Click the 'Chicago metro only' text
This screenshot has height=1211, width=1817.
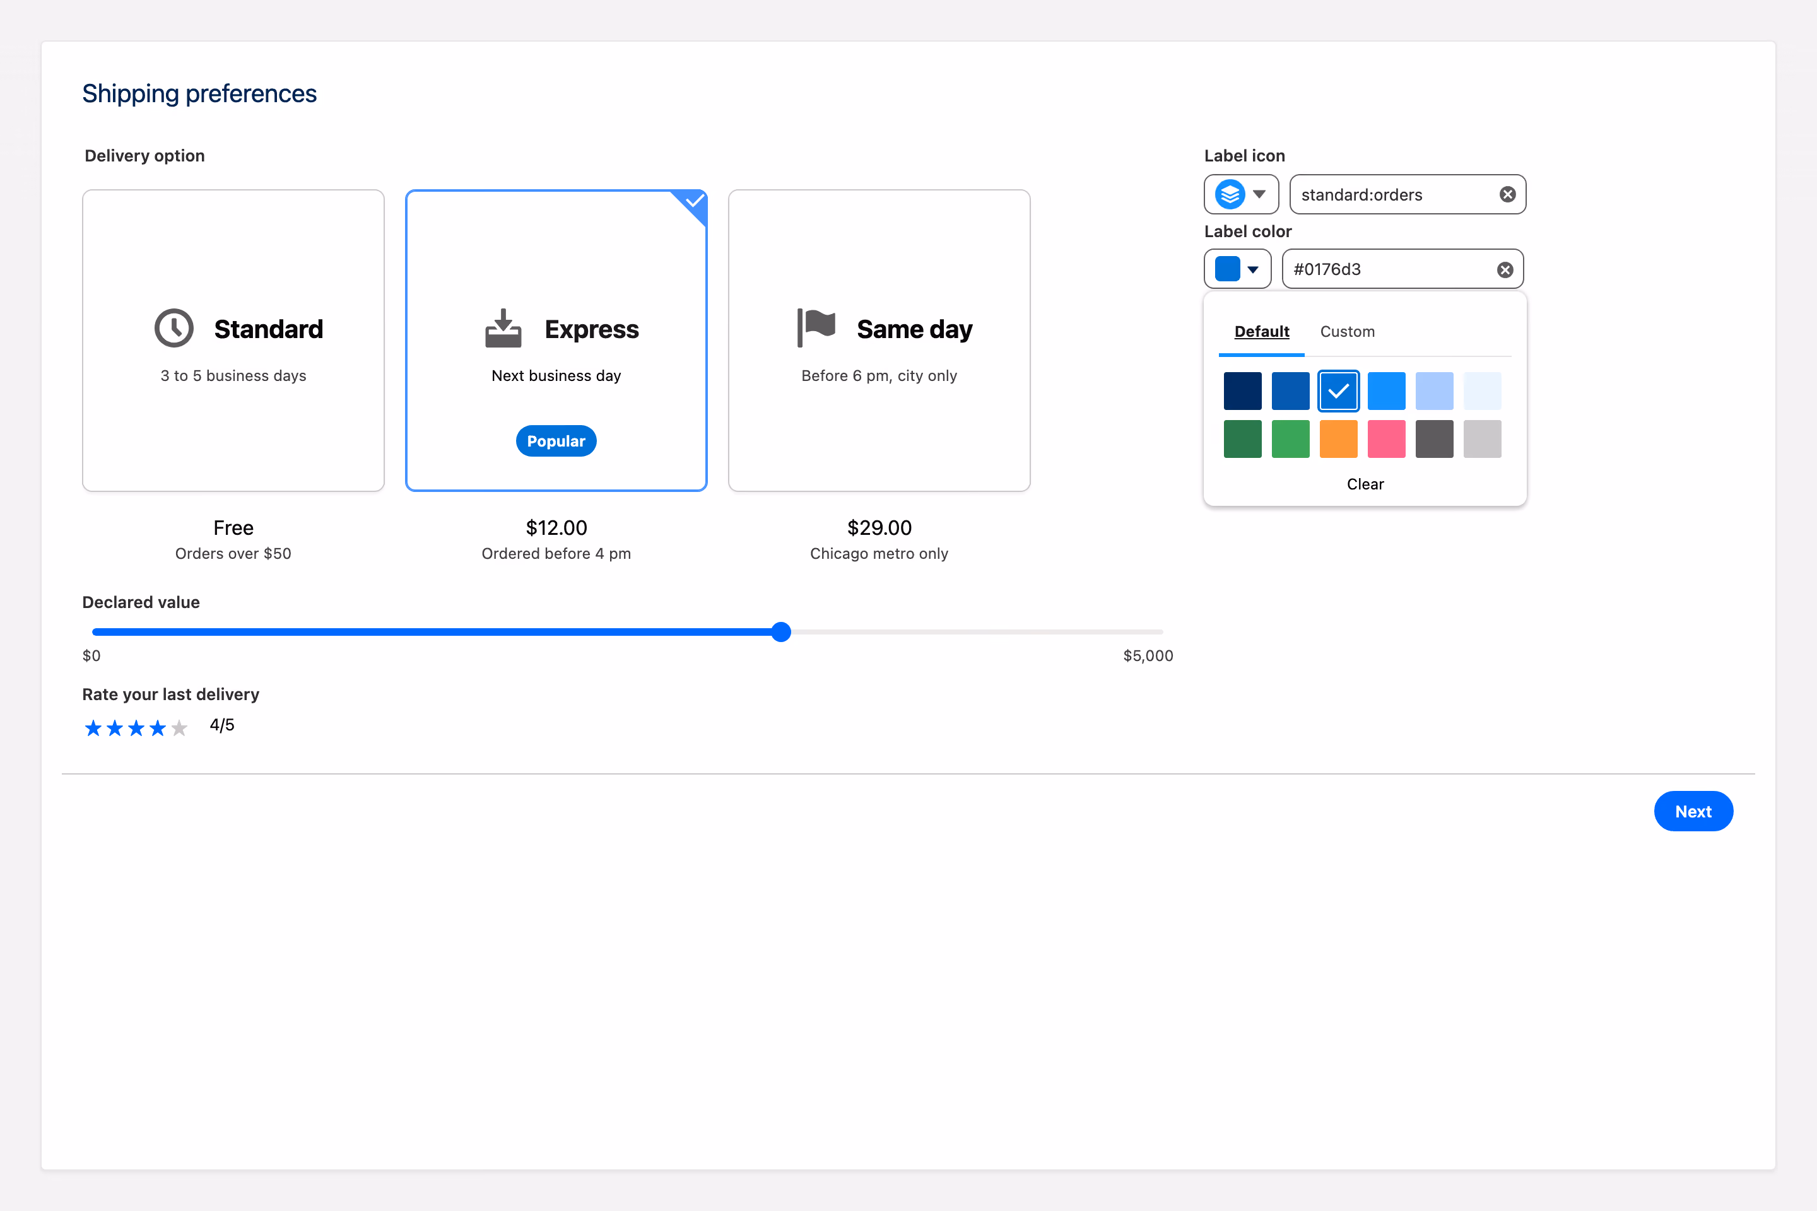[x=879, y=554]
